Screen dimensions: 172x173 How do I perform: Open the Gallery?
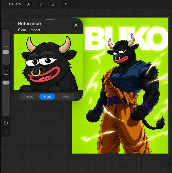click(15, 4)
